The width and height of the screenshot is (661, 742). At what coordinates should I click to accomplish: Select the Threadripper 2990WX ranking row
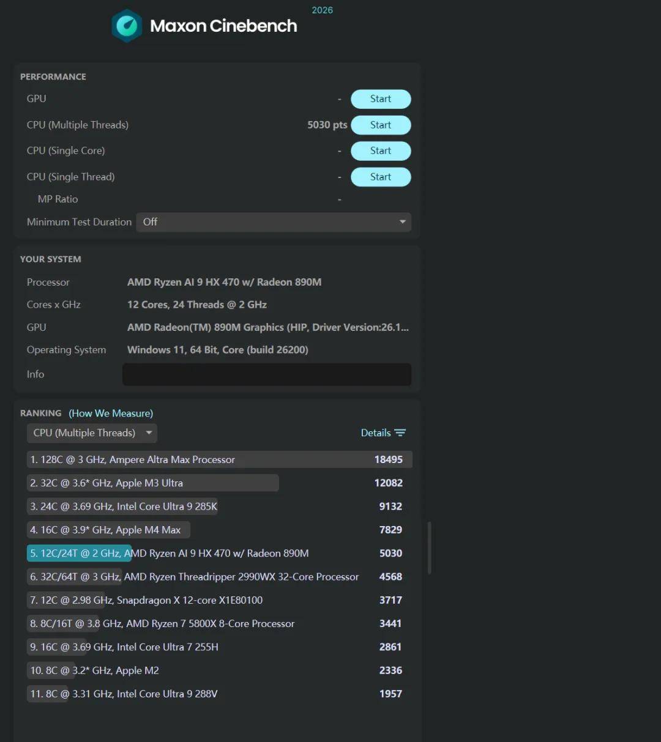coord(219,577)
